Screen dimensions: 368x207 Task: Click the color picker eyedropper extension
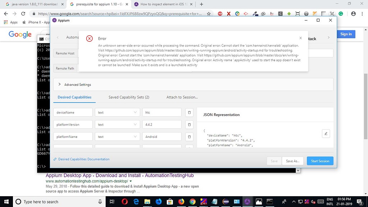(x=255, y=14)
